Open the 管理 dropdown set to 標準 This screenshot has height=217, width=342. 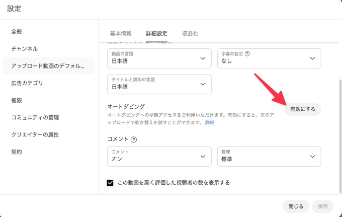tap(269, 156)
